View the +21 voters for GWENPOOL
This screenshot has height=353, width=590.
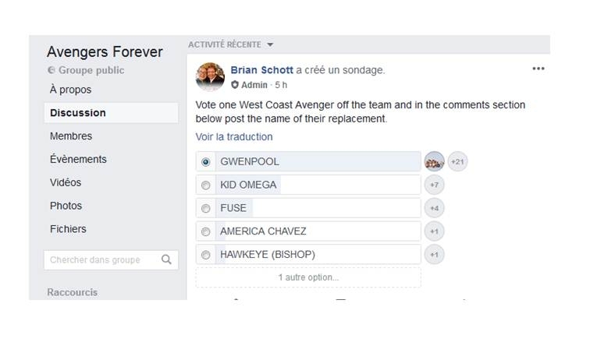[x=457, y=162]
